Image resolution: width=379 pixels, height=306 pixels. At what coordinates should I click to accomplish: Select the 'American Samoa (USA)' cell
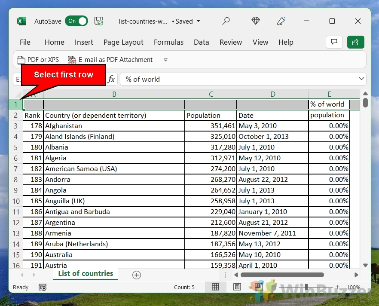(114, 169)
